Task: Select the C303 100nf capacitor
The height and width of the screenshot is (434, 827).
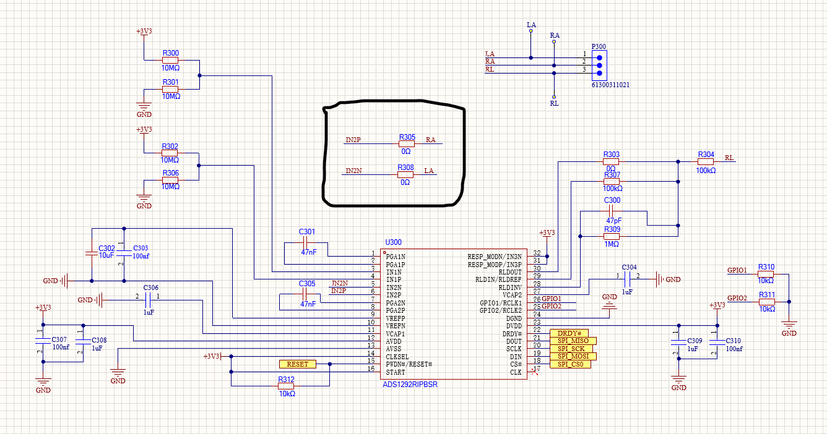Action: click(x=124, y=254)
